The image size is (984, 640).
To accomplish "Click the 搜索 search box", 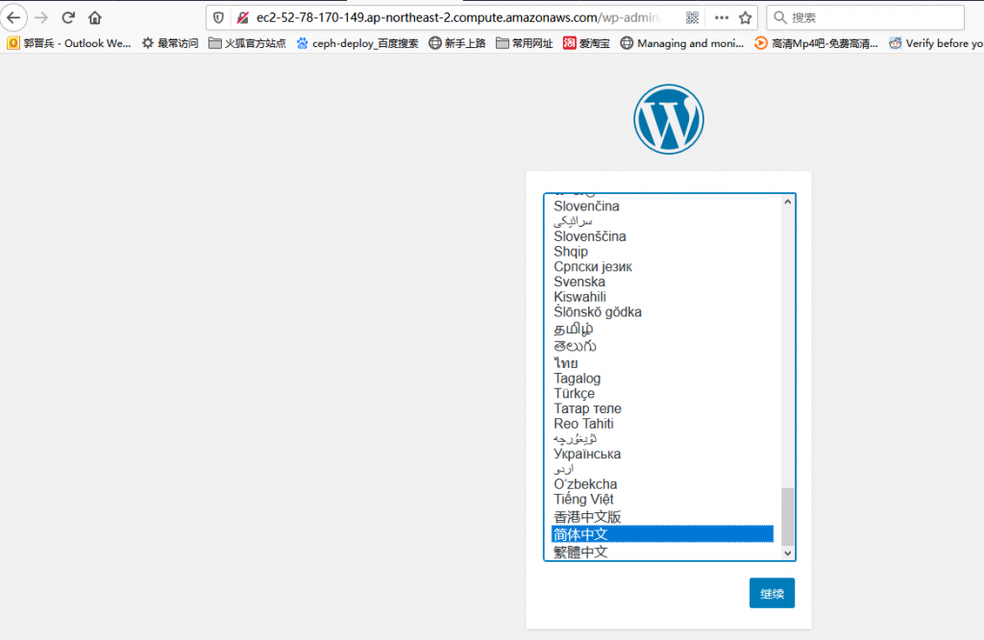I will 866,17.
